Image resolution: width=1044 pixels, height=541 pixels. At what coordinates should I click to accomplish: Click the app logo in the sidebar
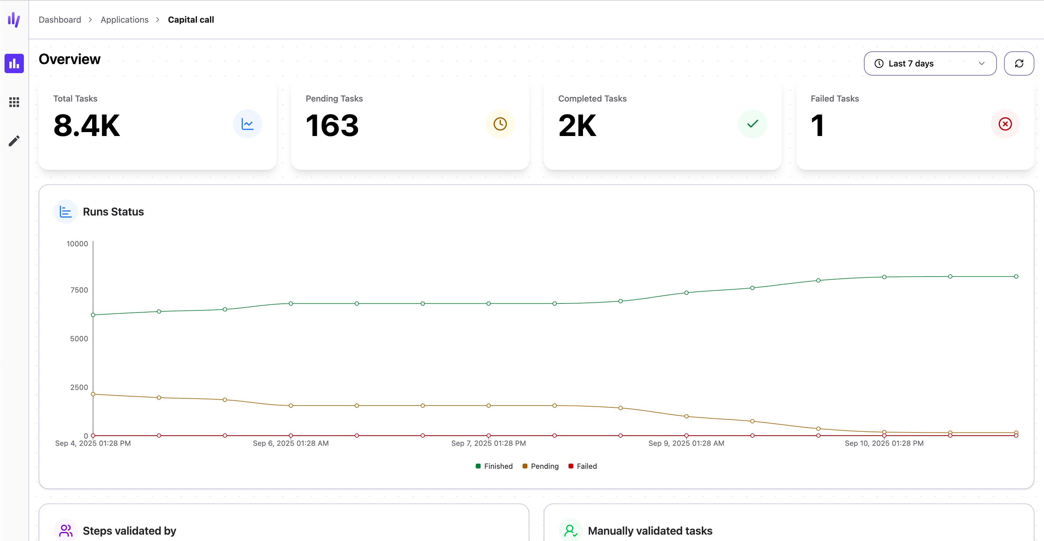(14, 19)
